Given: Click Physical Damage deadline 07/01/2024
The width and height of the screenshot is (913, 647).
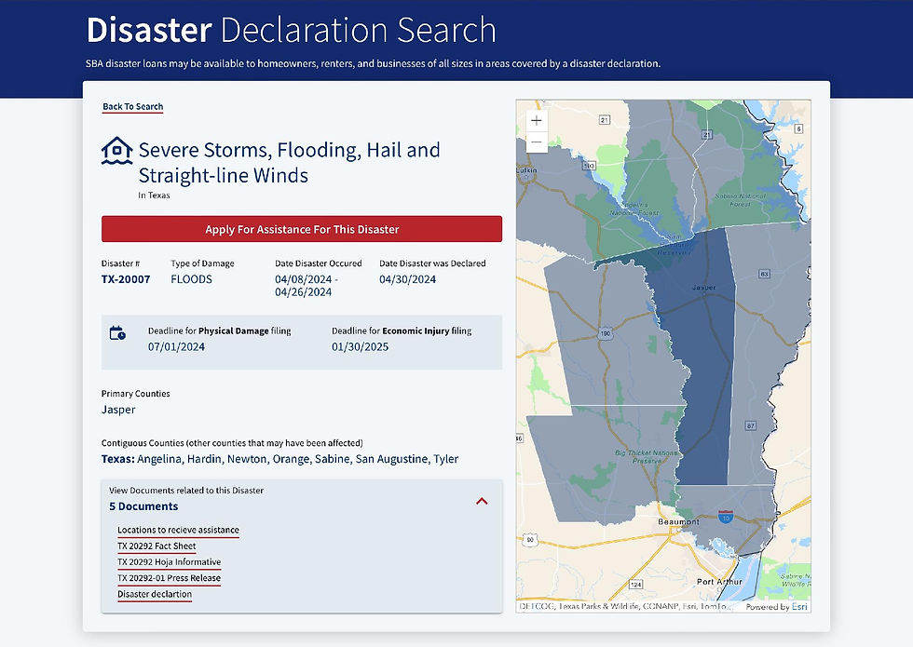Looking at the screenshot, I should [176, 346].
